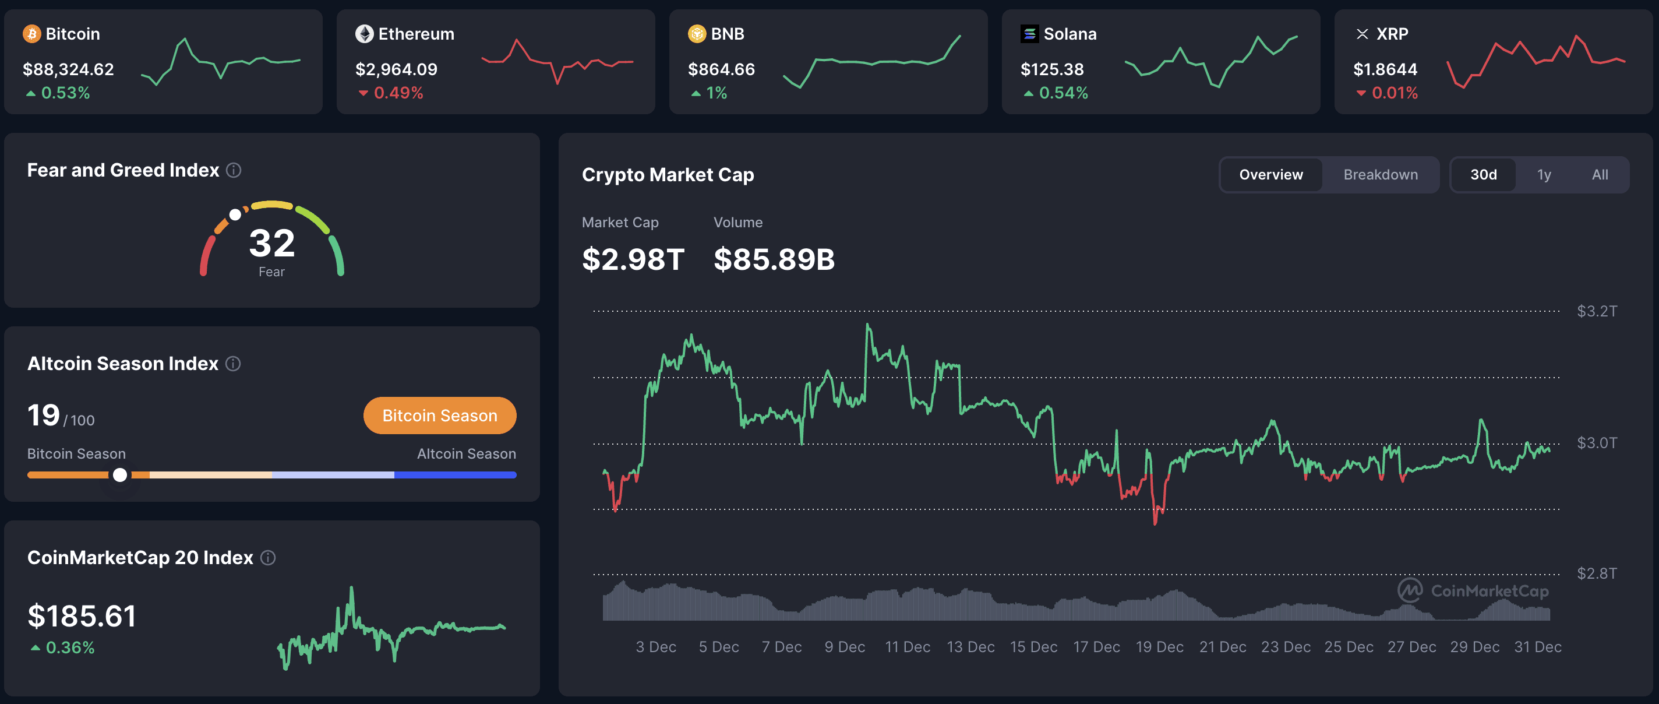Open the Fear and Greed Index info tooltip
The height and width of the screenshot is (704, 1659).
tap(234, 170)
